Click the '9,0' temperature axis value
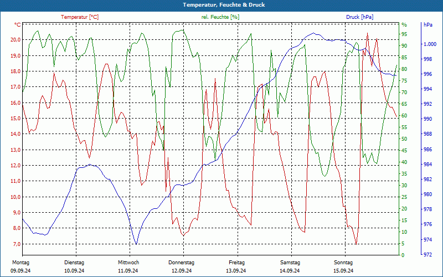 point(17,213)
